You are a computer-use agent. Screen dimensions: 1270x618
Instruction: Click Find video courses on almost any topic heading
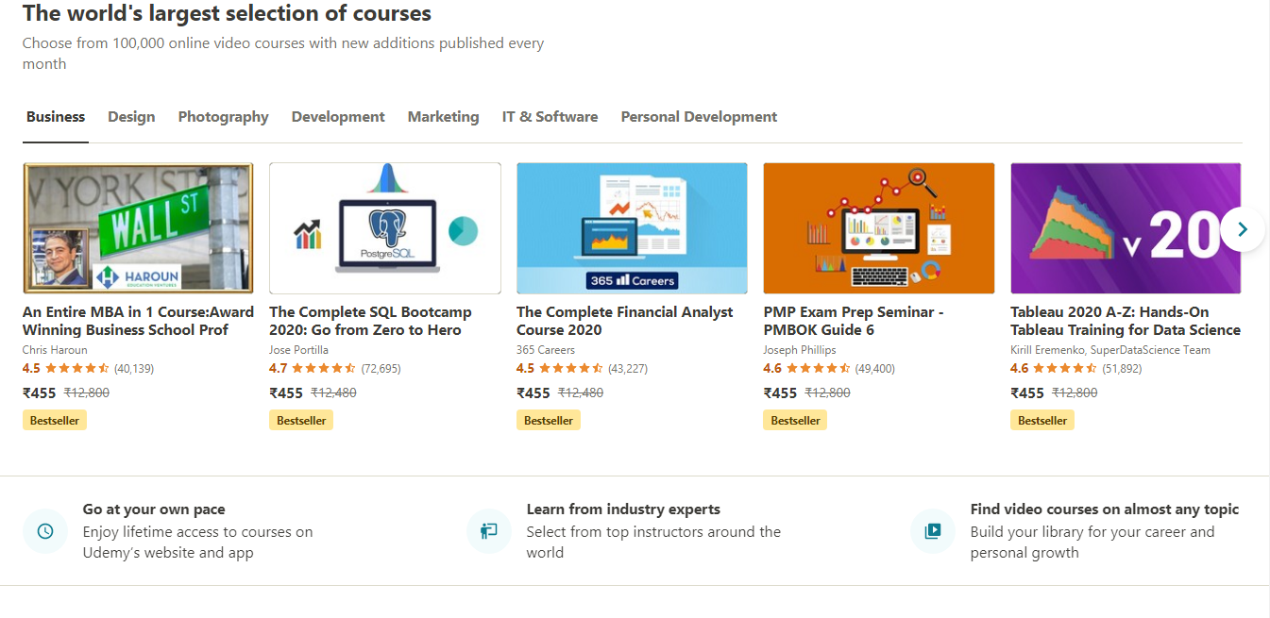click(1105, 509)
